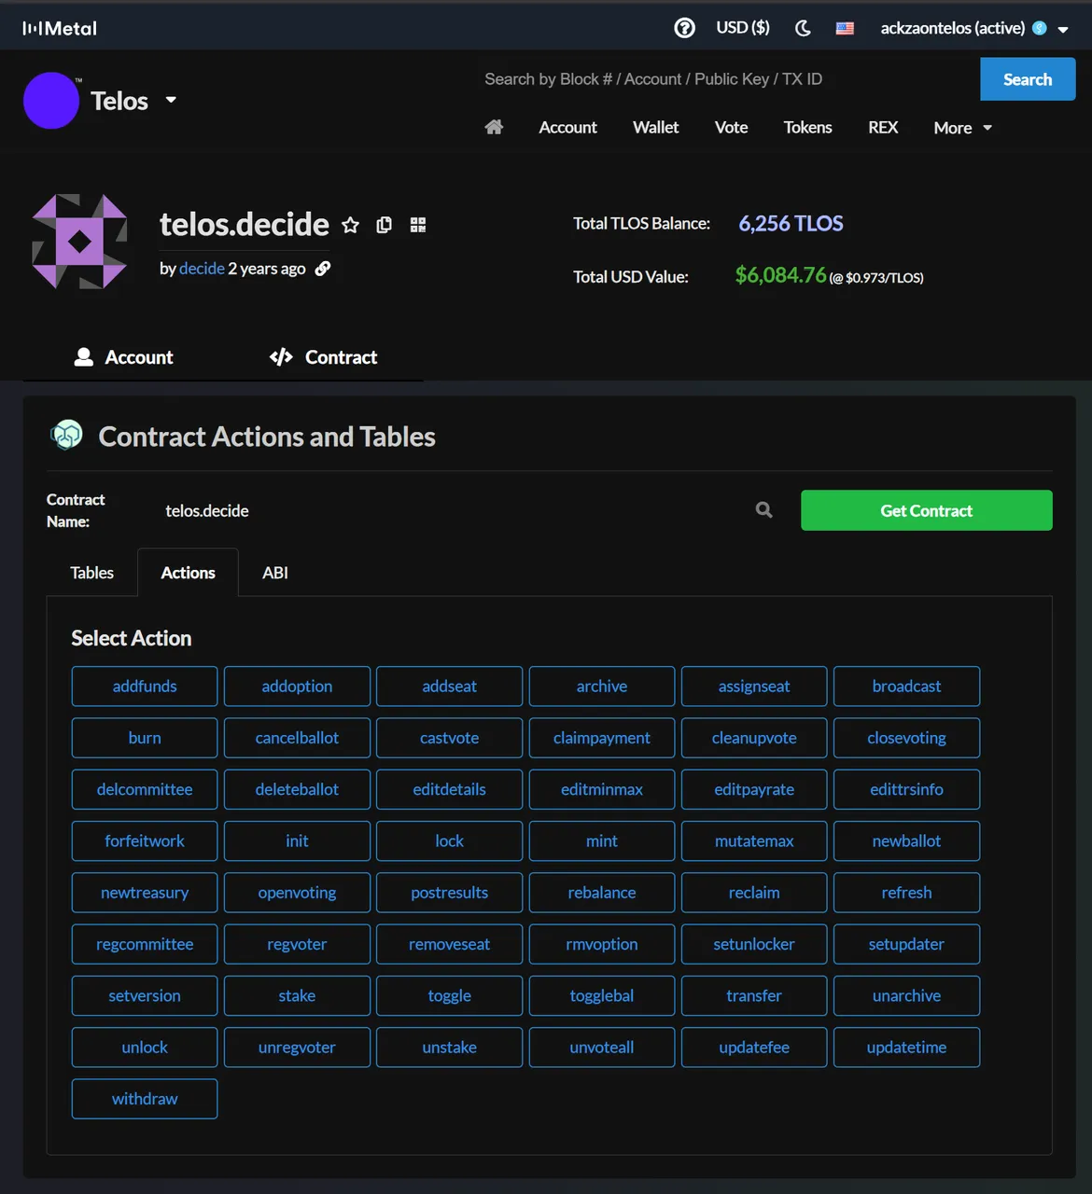This screenshot has width=1092, height=1194.
Task: Select the closevoting action
Action: [906, 738]
